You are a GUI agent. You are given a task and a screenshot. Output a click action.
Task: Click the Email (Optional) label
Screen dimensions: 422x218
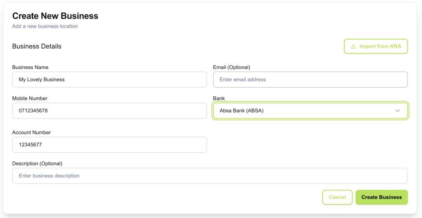pos(232,67)
